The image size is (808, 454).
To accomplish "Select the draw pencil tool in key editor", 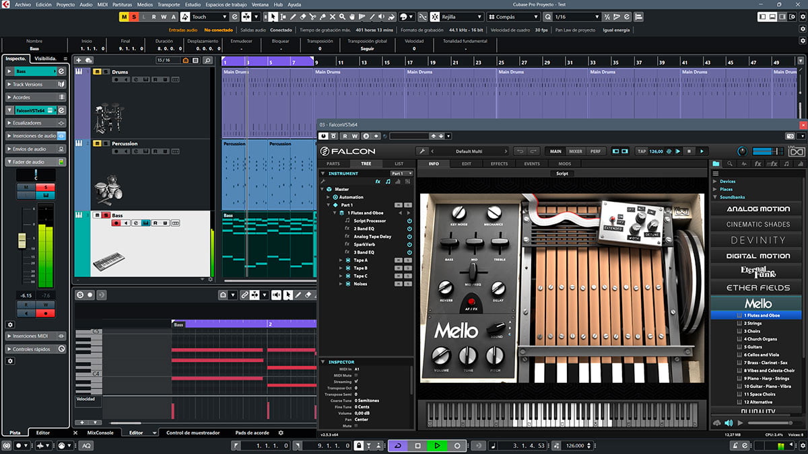I will point(298,295).
